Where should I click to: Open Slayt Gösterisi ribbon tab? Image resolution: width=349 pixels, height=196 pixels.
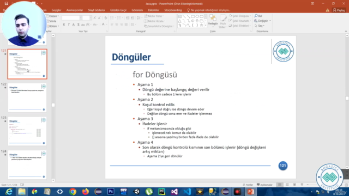[x=97, y=10]
